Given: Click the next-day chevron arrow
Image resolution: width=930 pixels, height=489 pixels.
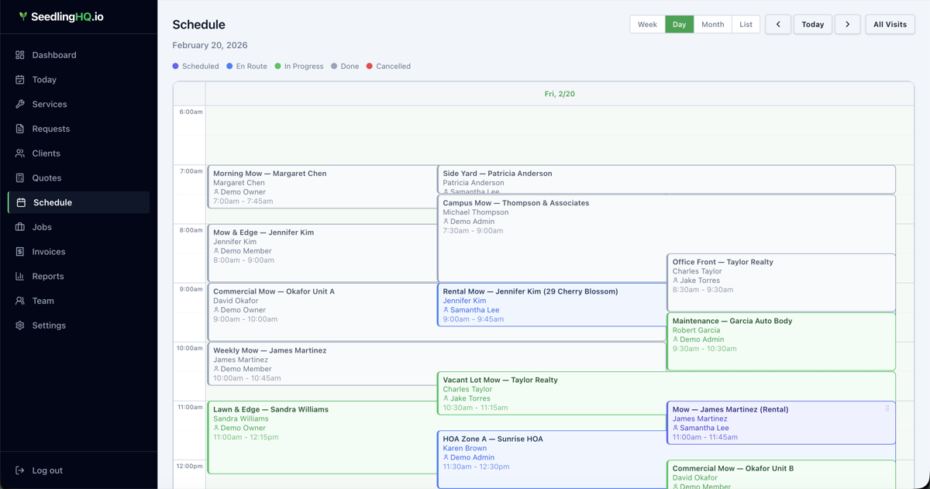Looking at the screenshot, I should [x=847, y=24].
